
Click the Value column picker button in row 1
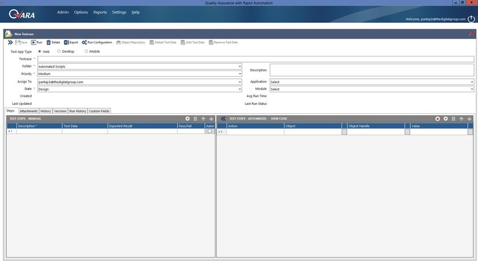click(x=471, y=132)
